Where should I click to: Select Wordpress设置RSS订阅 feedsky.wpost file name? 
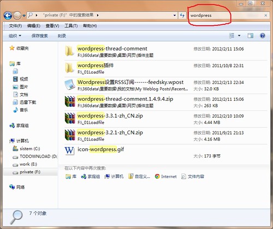(x=130, y=82)
